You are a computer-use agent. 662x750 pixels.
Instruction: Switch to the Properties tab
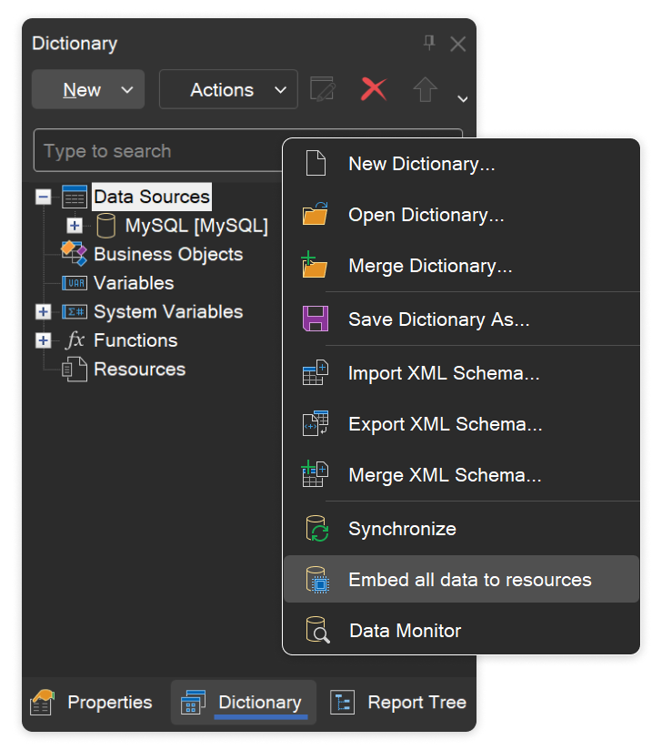(91, 702)
